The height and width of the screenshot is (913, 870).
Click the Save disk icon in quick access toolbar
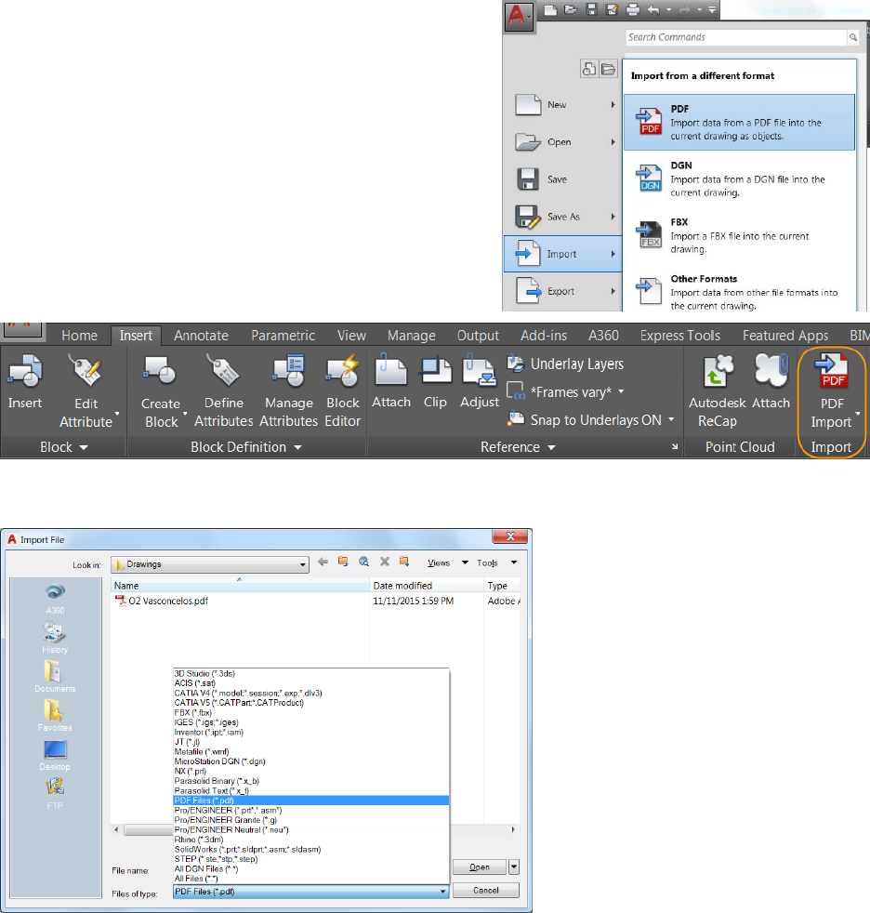(591, 10)
